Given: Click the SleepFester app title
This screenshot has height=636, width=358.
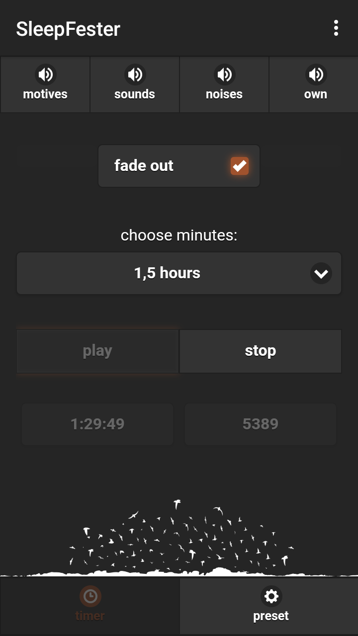Looking at the screenshot, I should coord(68,29).
